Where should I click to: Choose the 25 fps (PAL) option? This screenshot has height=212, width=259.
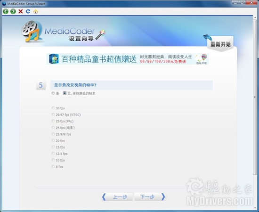[53, 121]
